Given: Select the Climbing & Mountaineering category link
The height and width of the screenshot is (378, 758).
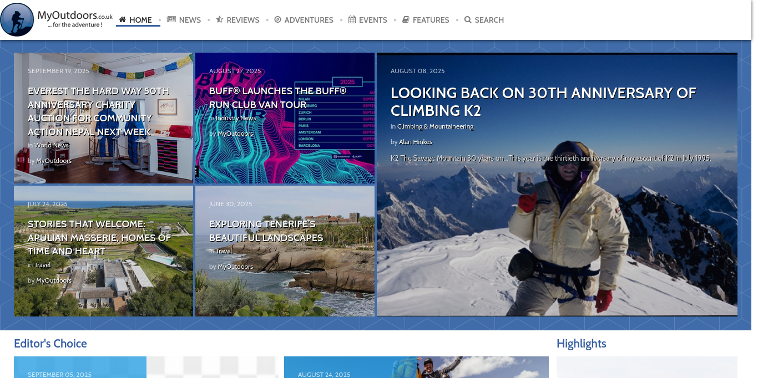Looking at the screenshot, I should 435,126.
